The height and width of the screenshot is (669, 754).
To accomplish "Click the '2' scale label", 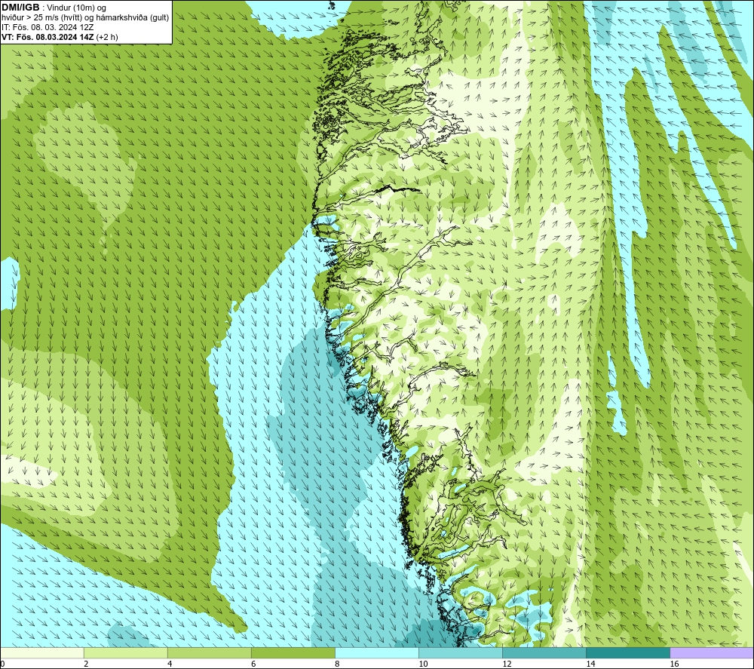I will tap(86, 664).
